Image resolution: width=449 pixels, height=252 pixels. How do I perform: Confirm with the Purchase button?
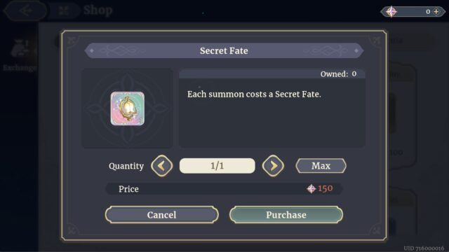286,215
